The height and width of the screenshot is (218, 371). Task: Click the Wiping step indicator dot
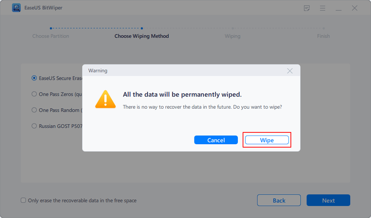click(x=233, y=28)
